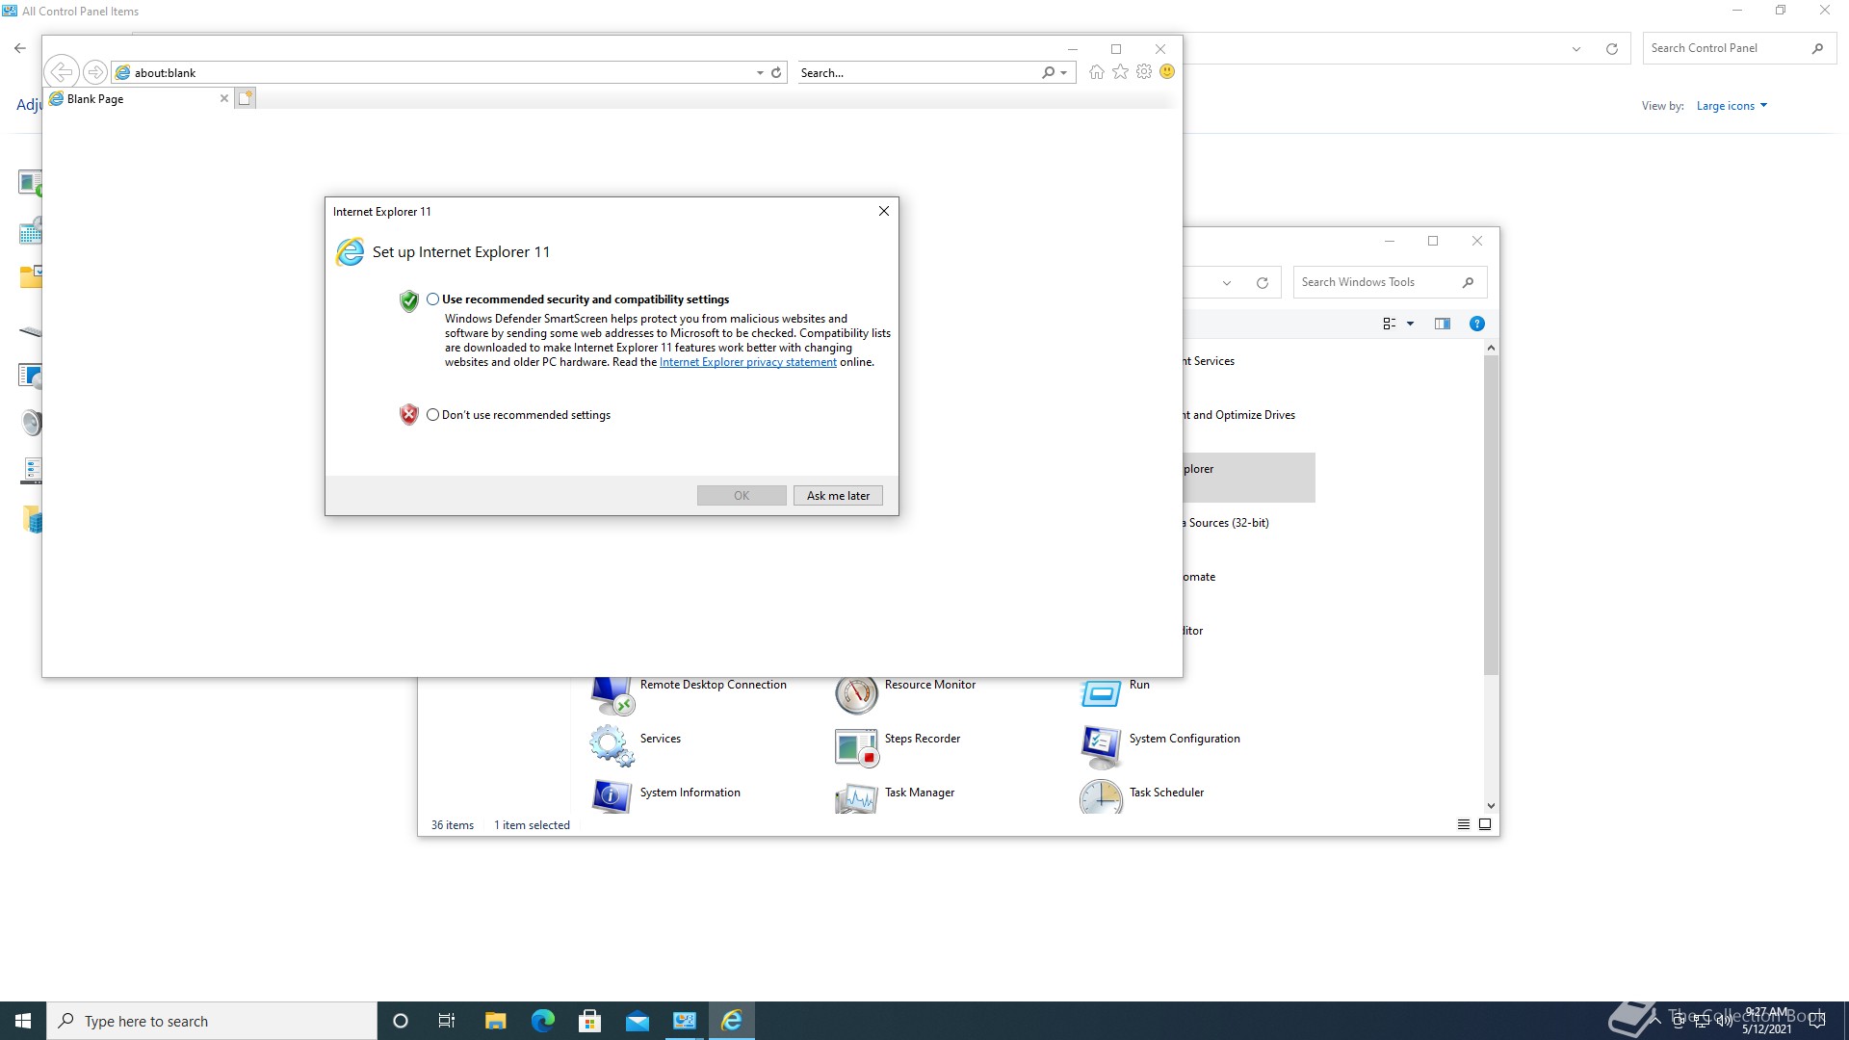Open the view layout options icon
Image resolution: width=1849 pixels, height=1040 pixels.
1390,324
